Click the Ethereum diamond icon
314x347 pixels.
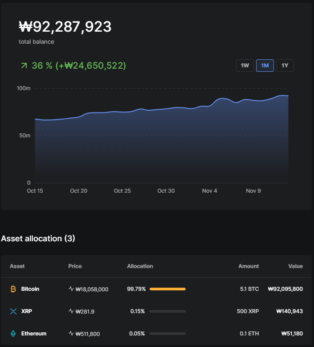(x=13, y=334)
